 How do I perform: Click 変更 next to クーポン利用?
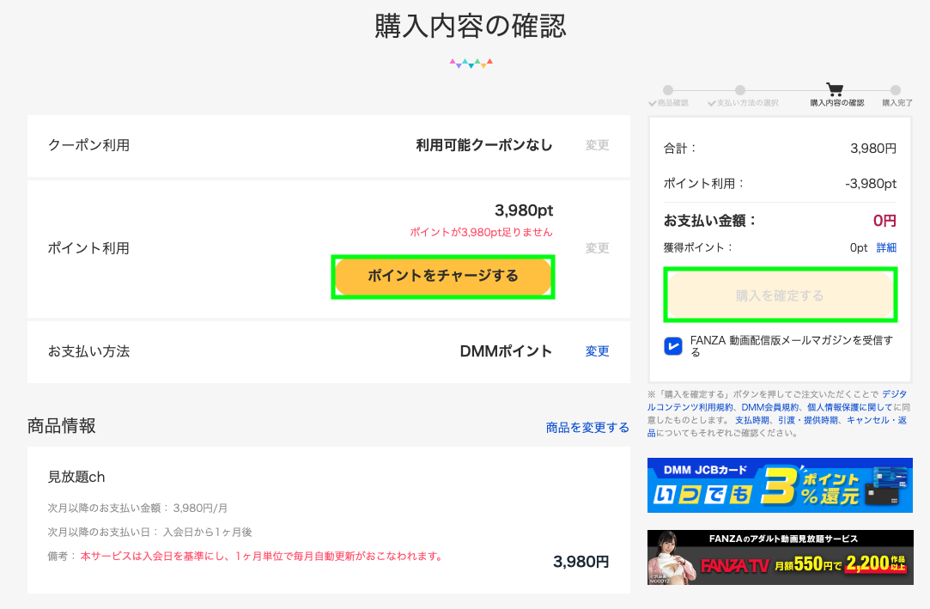point(597,145)
